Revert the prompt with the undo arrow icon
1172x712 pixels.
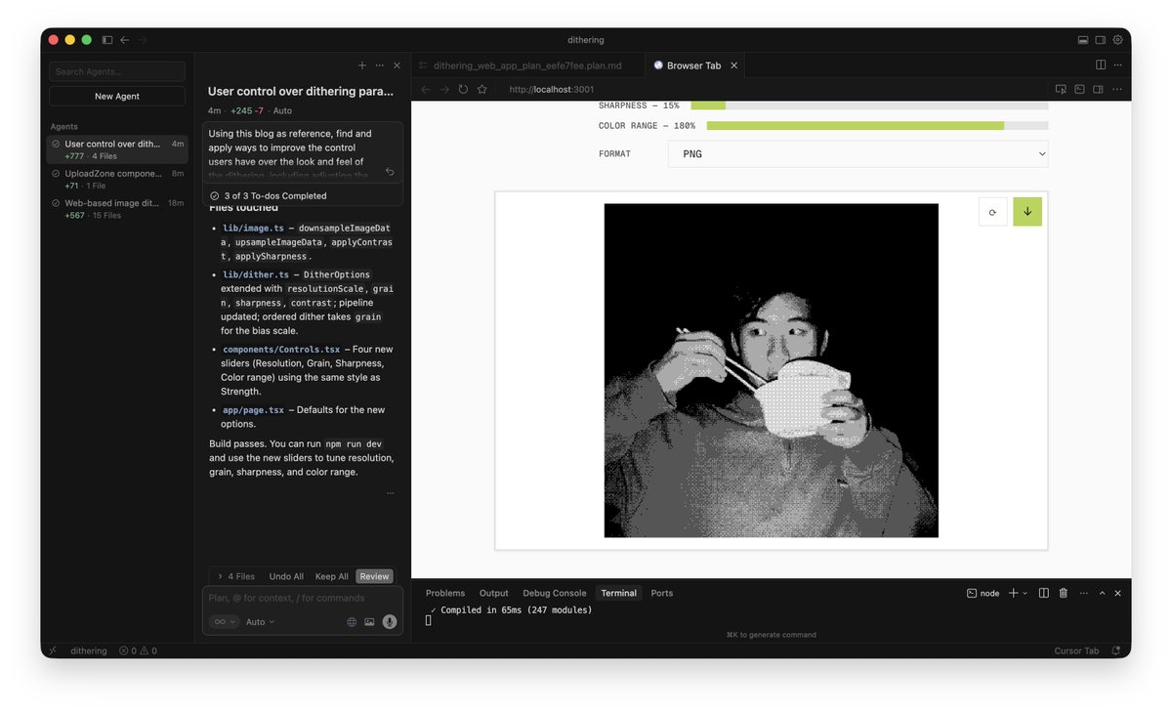[x=390, y=172]
